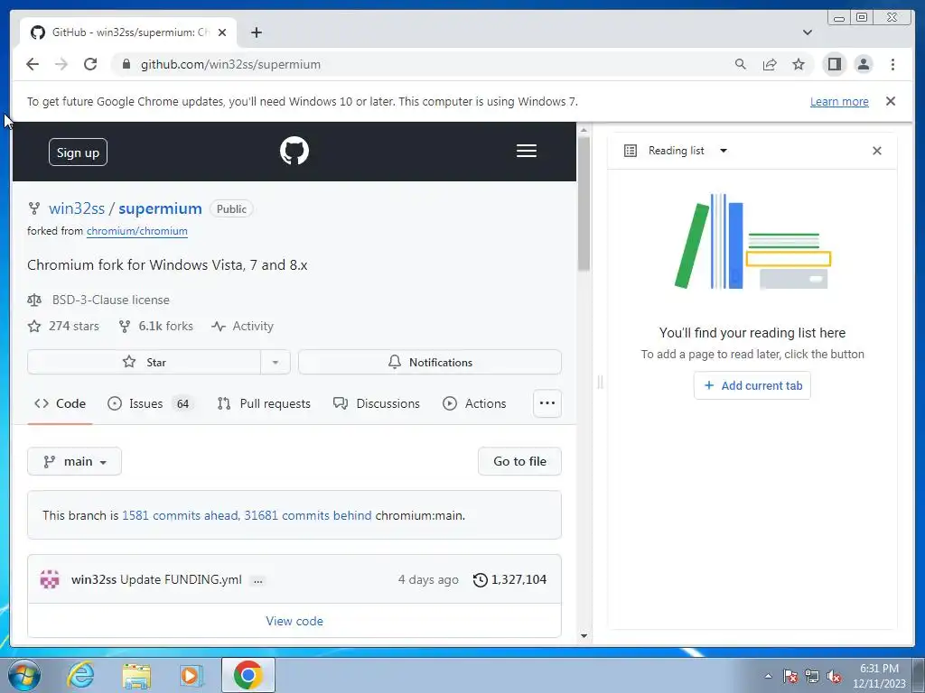This screenshot has height=693, width=925.
Task: Close the GitHub supermium tab
Action: 222,32
